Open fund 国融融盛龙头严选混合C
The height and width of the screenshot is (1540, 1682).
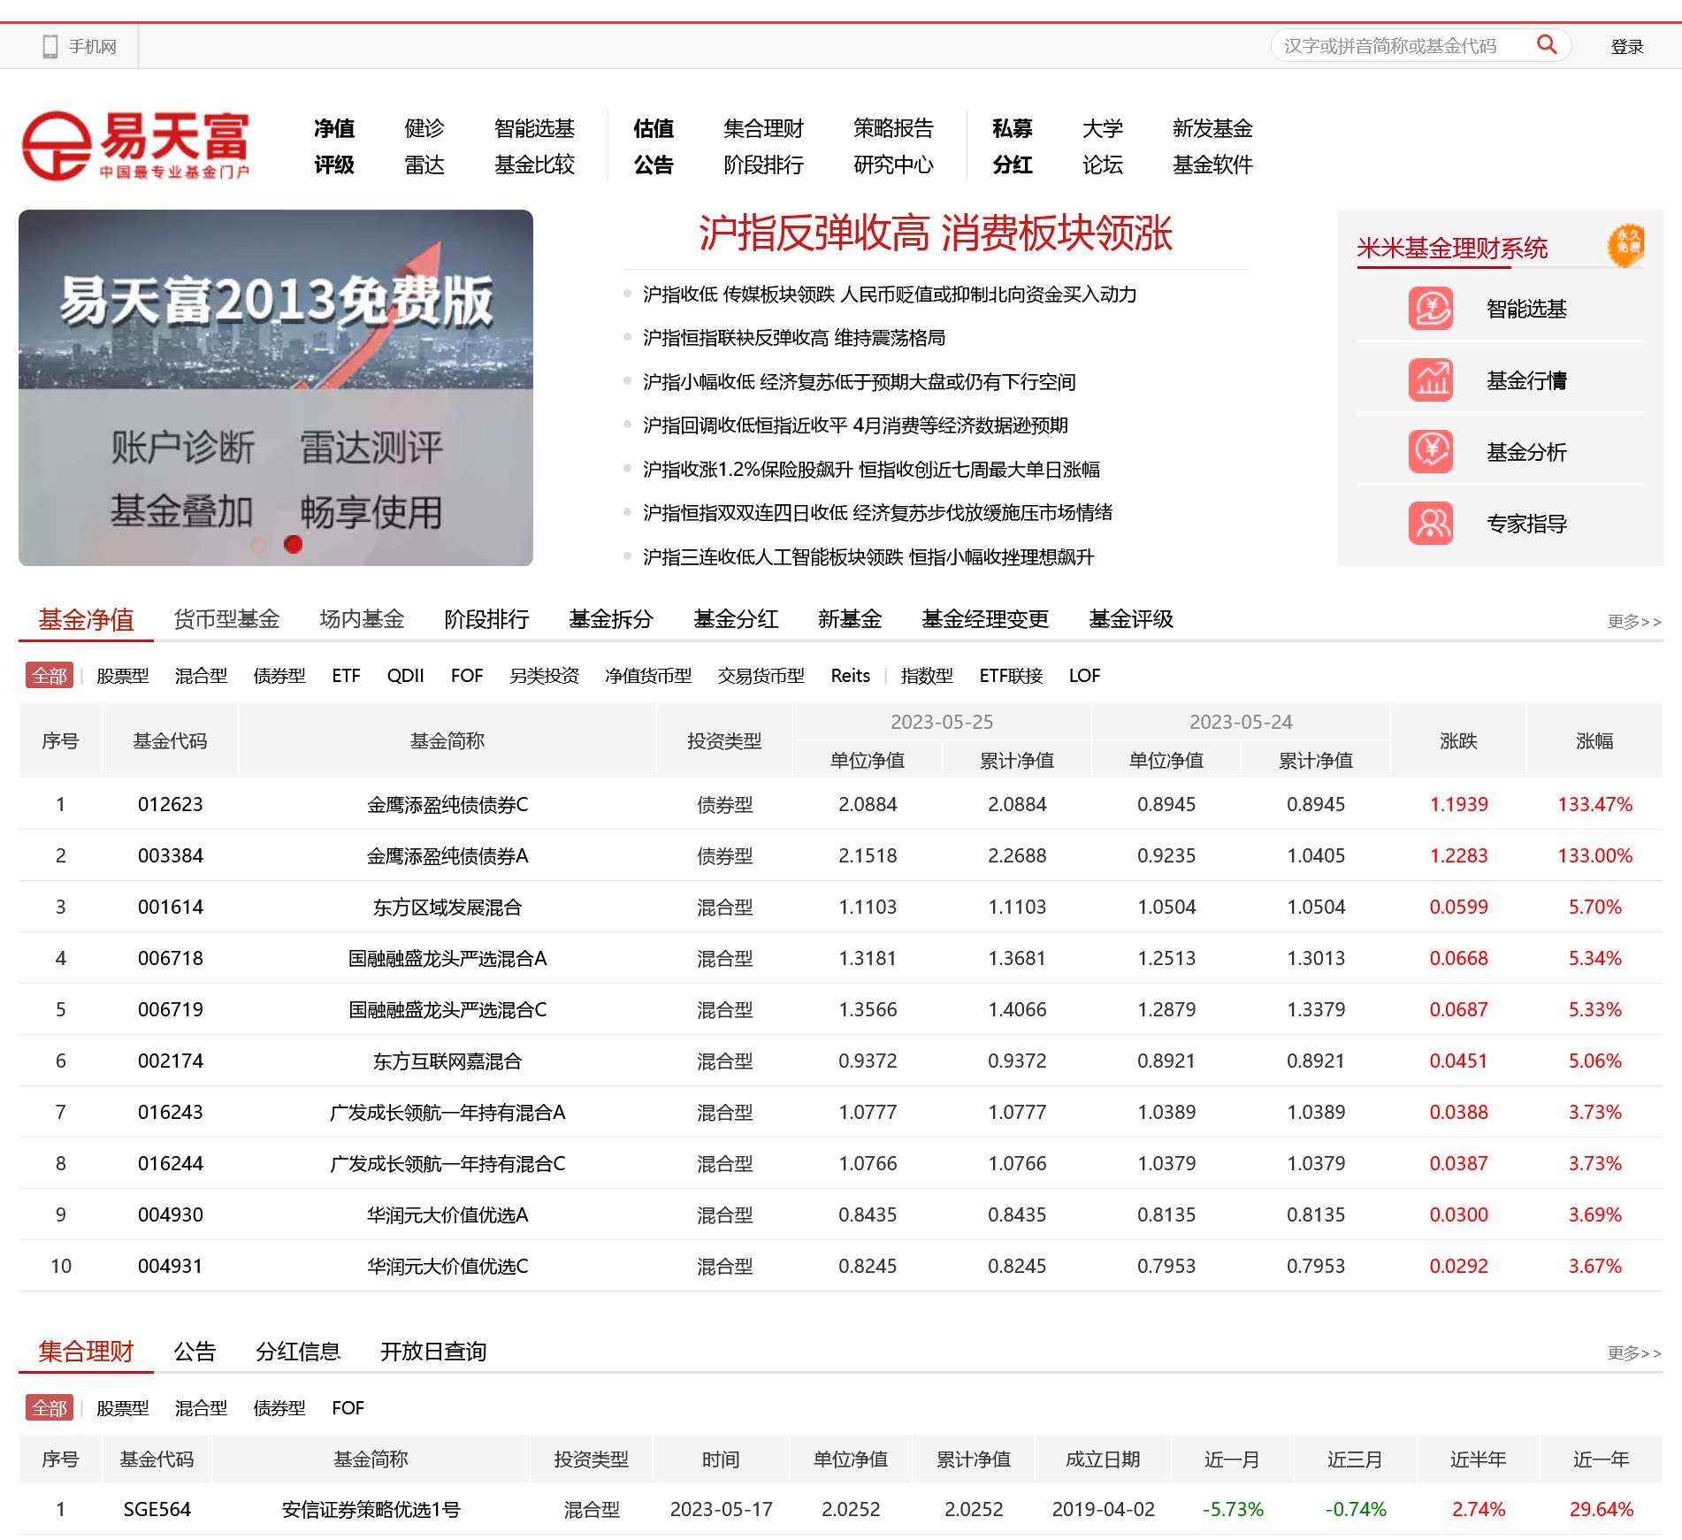(447, 1010)
